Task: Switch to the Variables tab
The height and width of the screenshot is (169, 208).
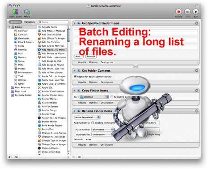Action: tap(30, 22)
